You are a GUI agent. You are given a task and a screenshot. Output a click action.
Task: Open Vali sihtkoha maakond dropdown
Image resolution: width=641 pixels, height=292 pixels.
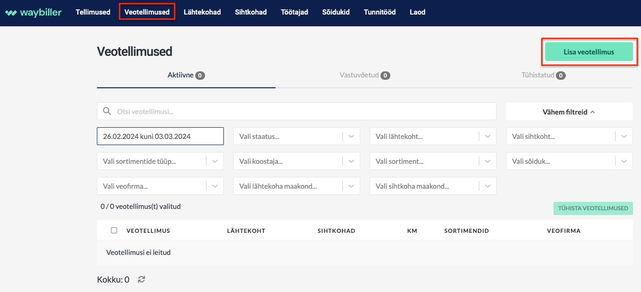[x=433, y=186]
